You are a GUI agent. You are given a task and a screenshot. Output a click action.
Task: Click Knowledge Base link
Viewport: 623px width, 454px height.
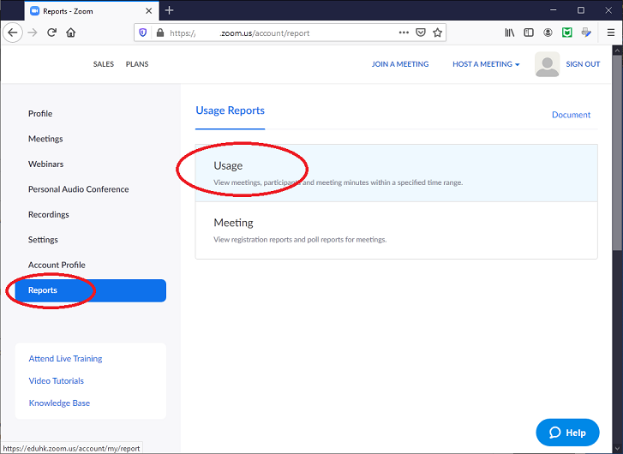(59, 403)
